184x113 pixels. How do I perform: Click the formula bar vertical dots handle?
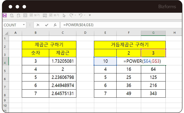point(30,25)
